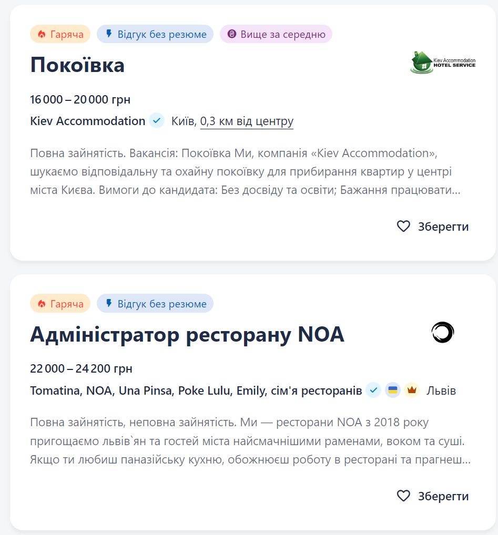Viewport: 498px width, 535px height.
Task: Toggle the heart to save the Покоївка vacancy
Action: coord(403,226)
